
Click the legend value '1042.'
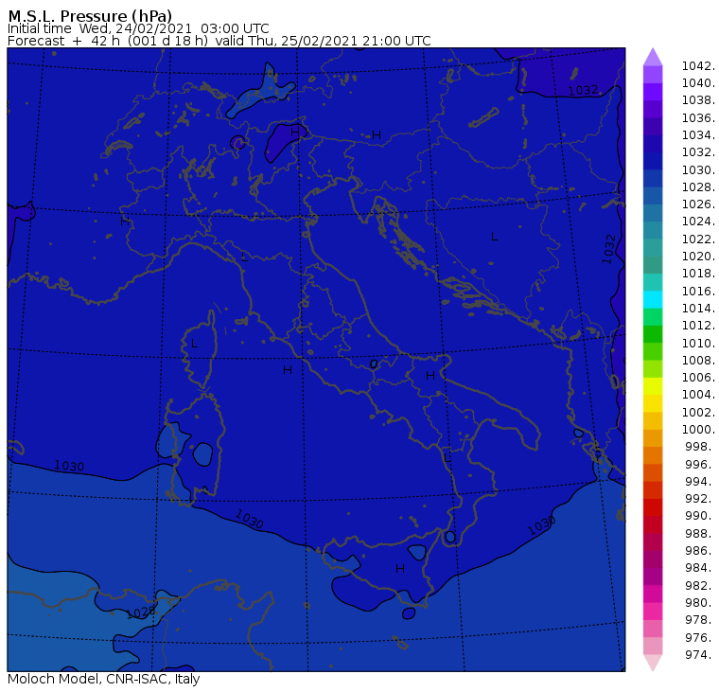click(x=698, y=66)
